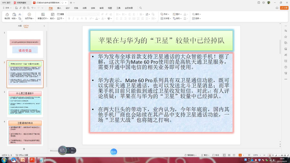This screenshot has width=290, height=163.
Task: Close the current document tab
Action: pos(66,3)
